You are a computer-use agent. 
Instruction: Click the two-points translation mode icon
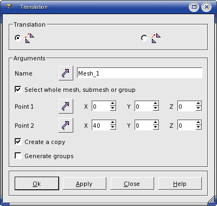(x=30, y=38)
